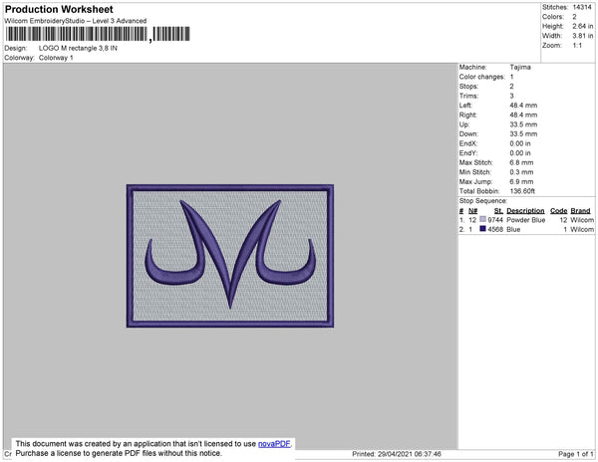
Task: Select the design name 'LOGO M rectangle 3,8 IN'
Action: click(78, 48)
